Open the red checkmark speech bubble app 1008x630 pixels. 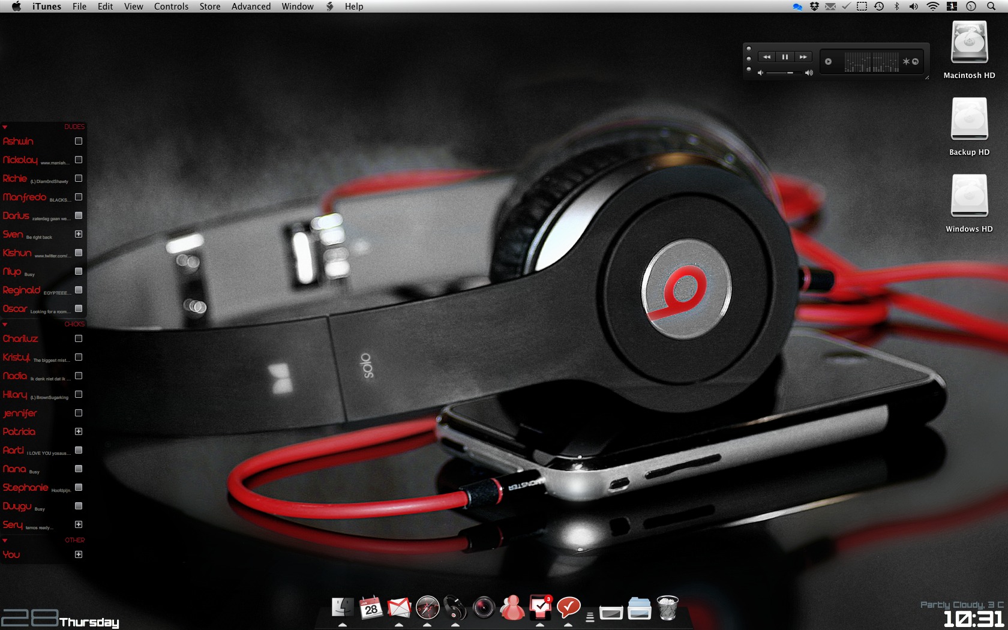(x=568, y=607)
